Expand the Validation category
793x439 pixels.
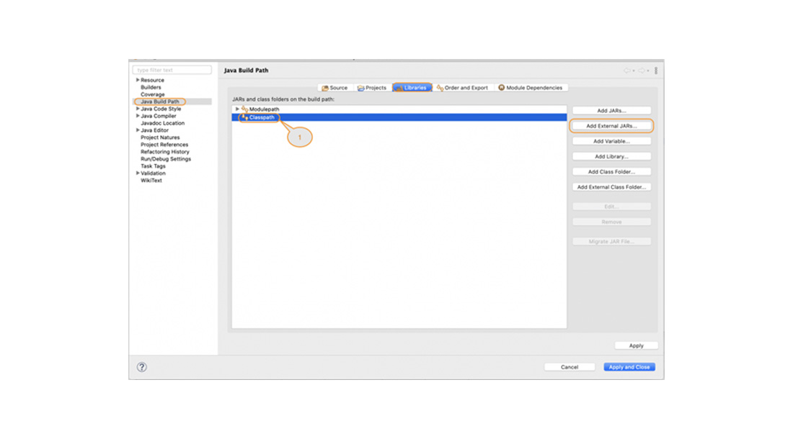click(x=137, y=173)
